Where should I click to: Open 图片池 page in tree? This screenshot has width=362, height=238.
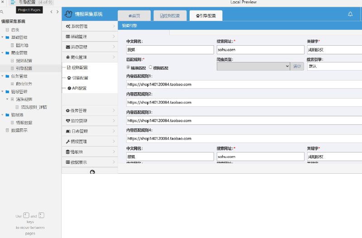click(22, 45)
